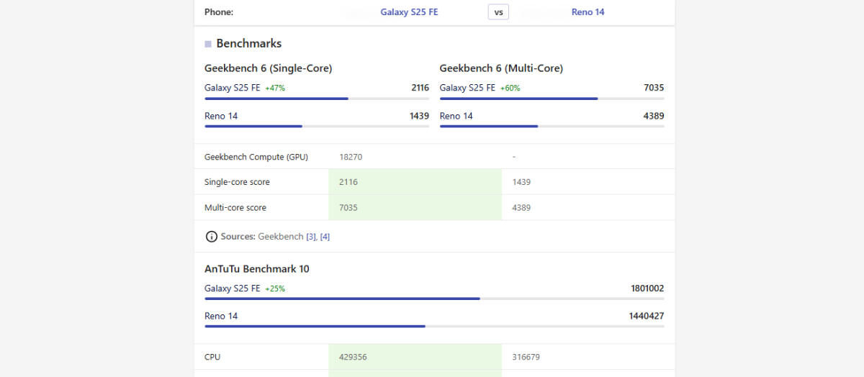Click the GPU compute value 18270
This screenshot has width=864, height=377.
(x=351, y=157)
